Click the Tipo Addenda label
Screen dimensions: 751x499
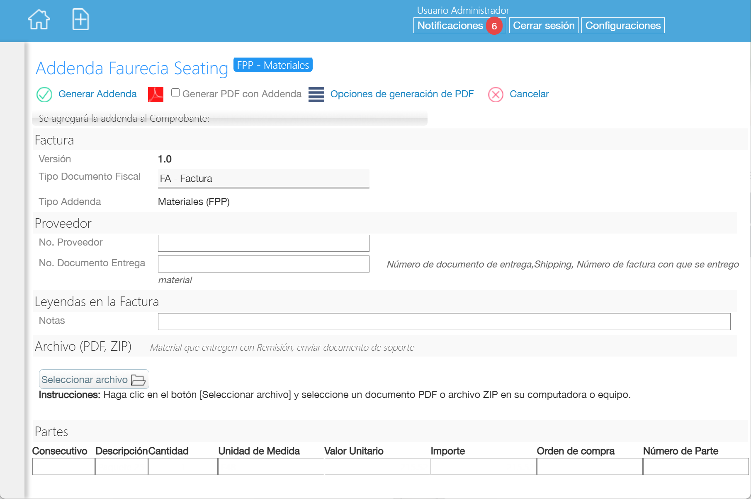tap(70, 202)
